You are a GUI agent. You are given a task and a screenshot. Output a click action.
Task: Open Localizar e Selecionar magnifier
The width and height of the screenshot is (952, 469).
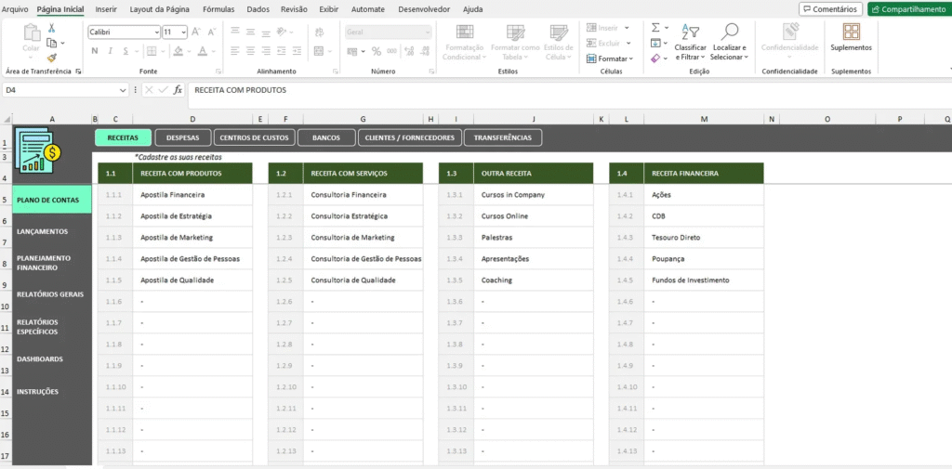point(729,33)
